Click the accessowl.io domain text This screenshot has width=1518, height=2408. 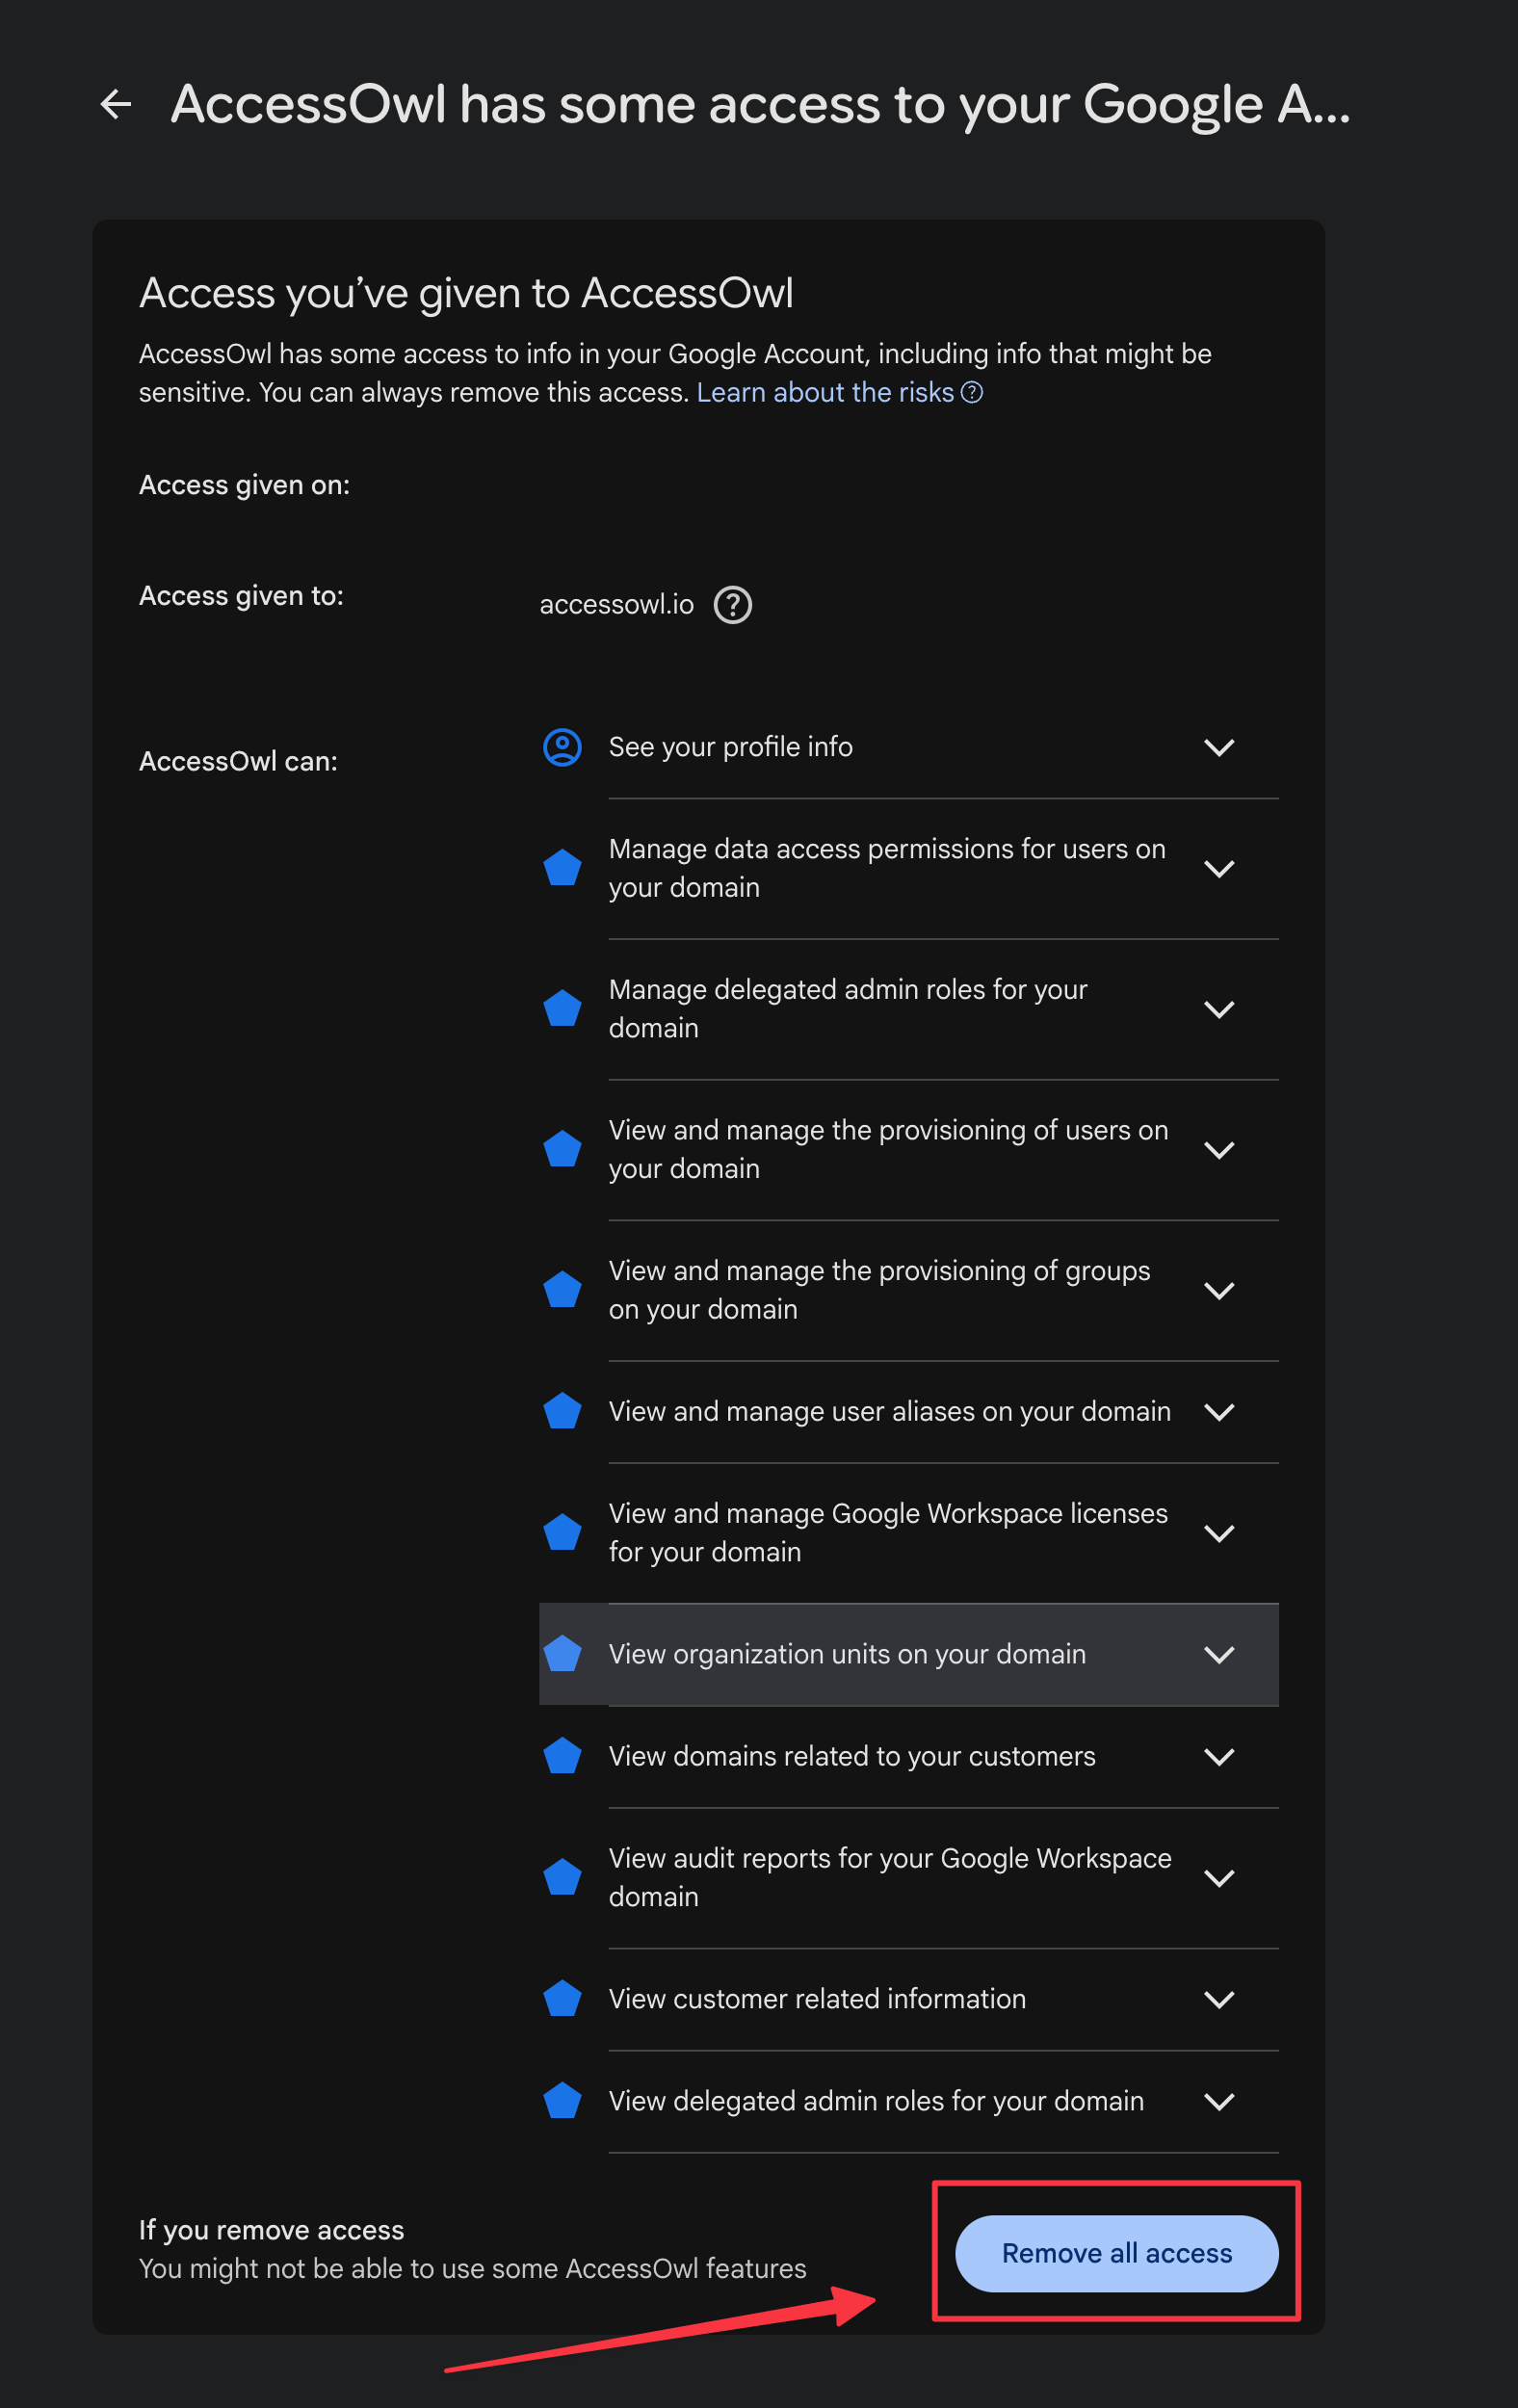[x=617, y=604]
